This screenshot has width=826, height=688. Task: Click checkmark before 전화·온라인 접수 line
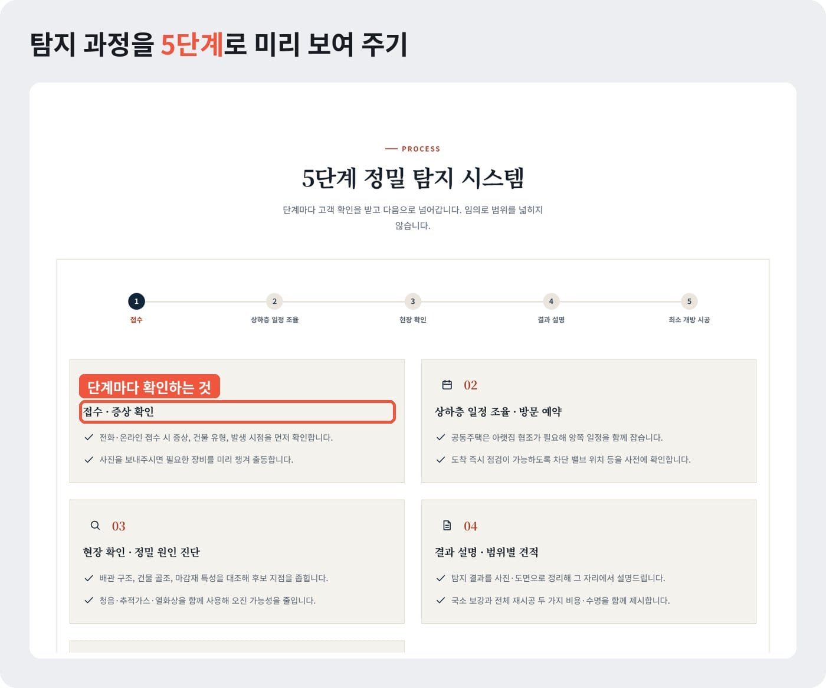(88, 437)
